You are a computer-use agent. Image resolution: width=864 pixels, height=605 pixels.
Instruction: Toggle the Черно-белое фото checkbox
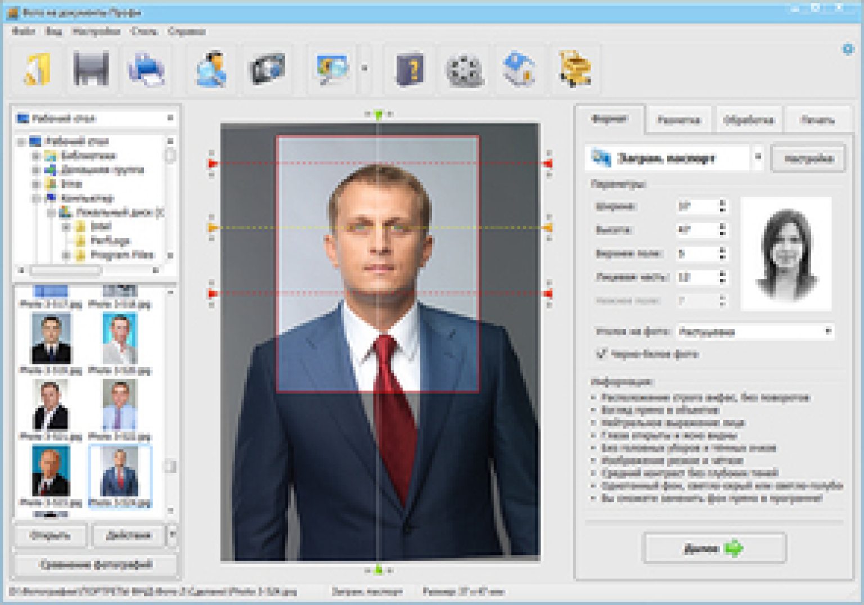pyautogui.click(x=601, y=354)
